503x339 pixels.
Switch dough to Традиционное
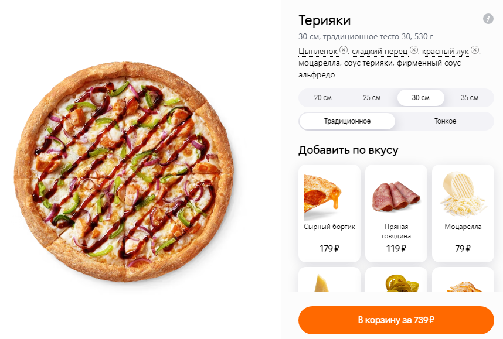347,121
